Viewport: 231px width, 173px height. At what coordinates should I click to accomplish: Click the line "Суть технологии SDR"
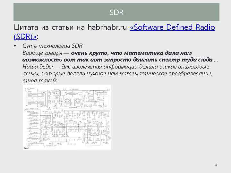[52, 46]
